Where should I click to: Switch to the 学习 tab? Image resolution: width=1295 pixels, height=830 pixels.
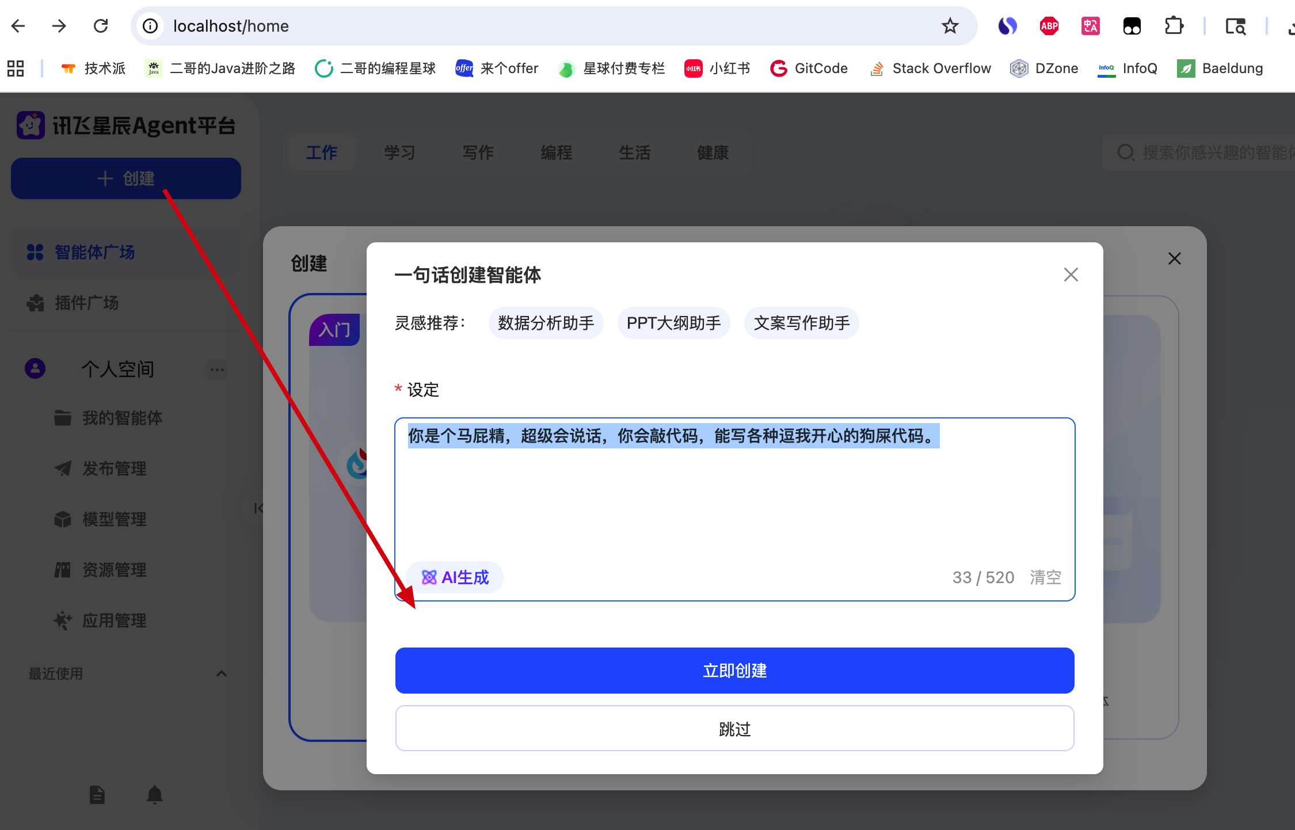(399, 153)
